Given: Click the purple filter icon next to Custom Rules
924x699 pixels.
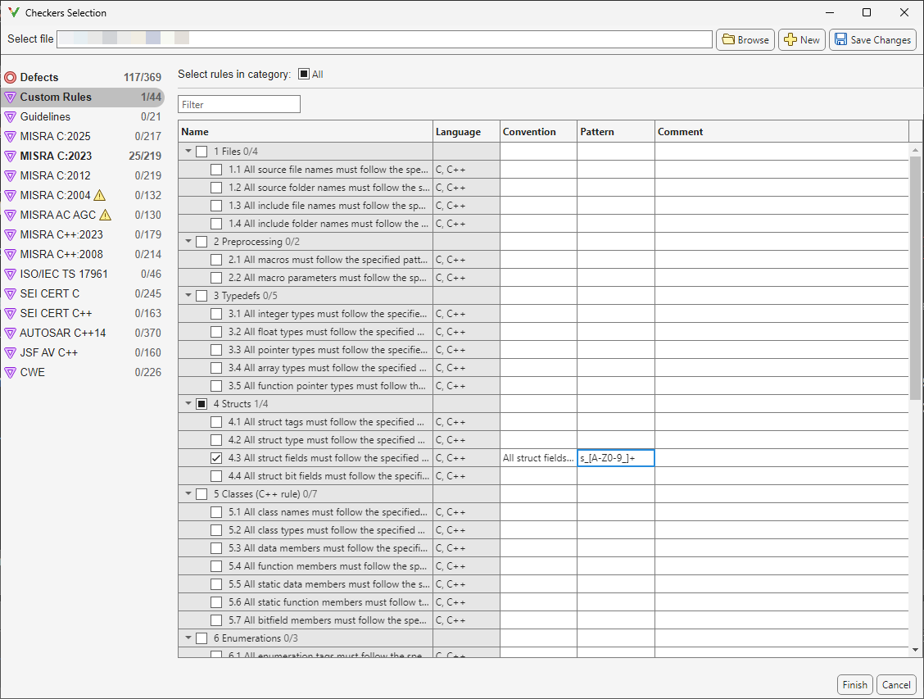Looking at the screenshot, I should pyautogui.click(x=10, y=97).
